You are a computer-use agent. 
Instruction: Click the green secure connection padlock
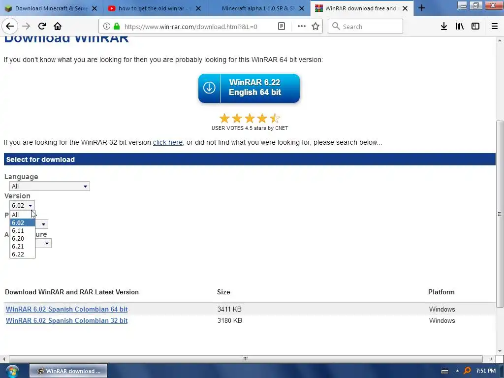117,27
